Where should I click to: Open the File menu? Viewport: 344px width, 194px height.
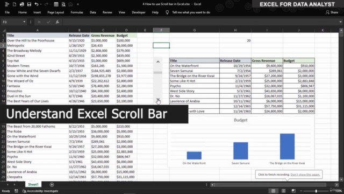tap(7, 12)
